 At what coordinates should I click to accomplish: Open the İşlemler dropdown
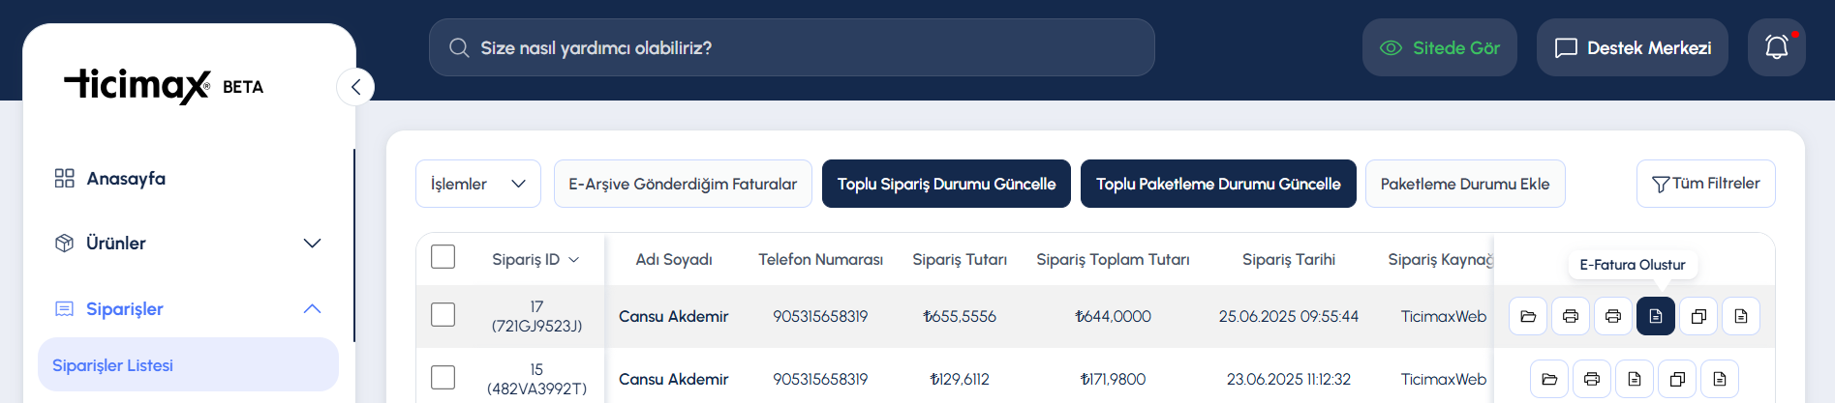tap(478, 184)
